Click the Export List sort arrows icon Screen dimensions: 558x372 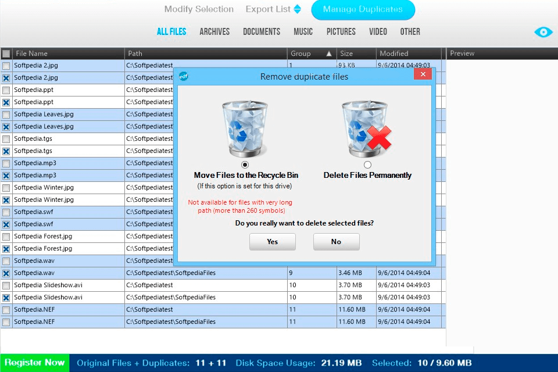(x=297, y=9)
